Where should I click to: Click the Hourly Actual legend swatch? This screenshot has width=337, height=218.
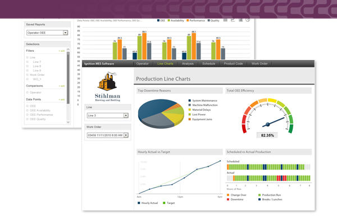click(139, 203)
